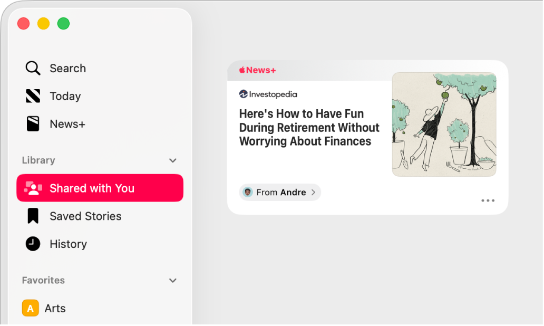Open History using the clock icon
This screenshot has width=544, height=326.
[x=32, y=244]
